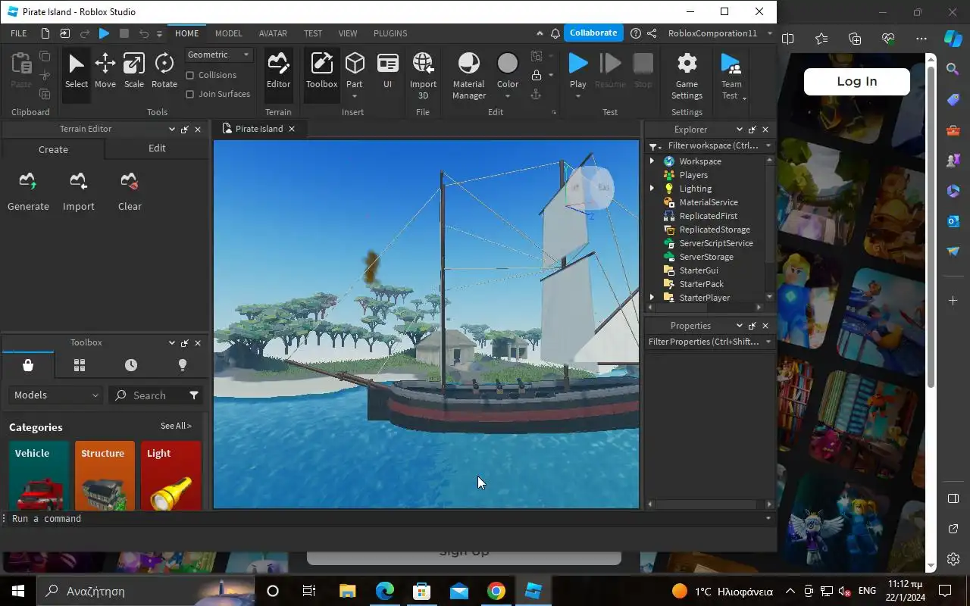The image size is (970, 606).
Task: Click quick-access run arrow in title bar
Action: (105, 33)
